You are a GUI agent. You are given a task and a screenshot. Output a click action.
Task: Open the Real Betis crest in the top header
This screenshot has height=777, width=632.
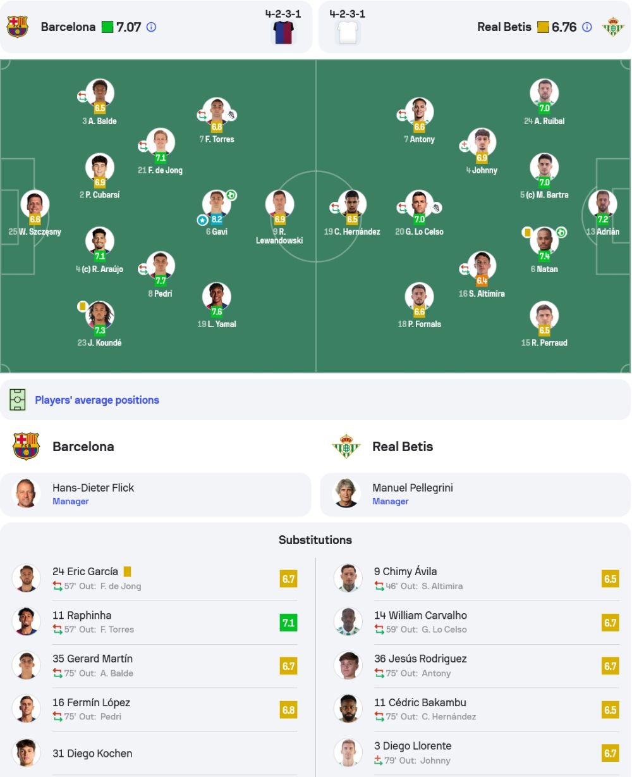[x=612, y=27]
